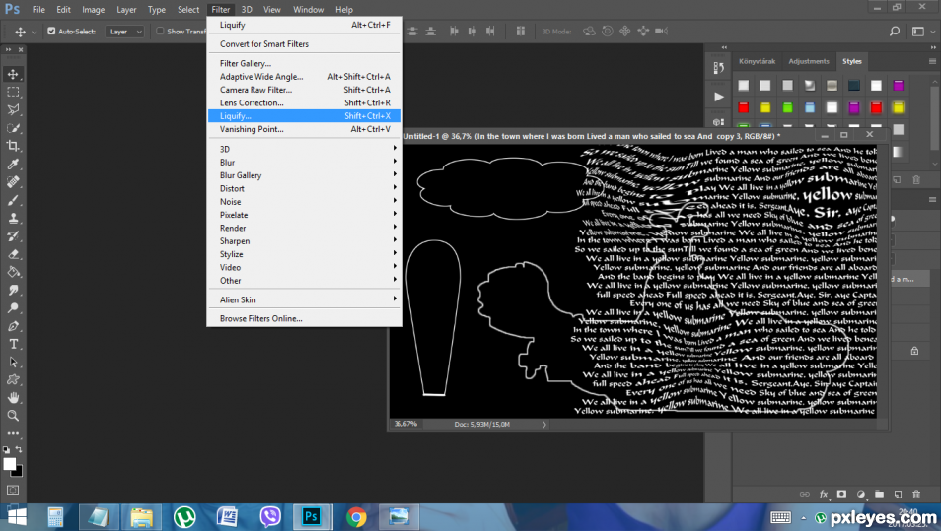941x531 pixels.
Task: Toggle the Show Transform Controls checkbox
Action: (x=160, y=32)
